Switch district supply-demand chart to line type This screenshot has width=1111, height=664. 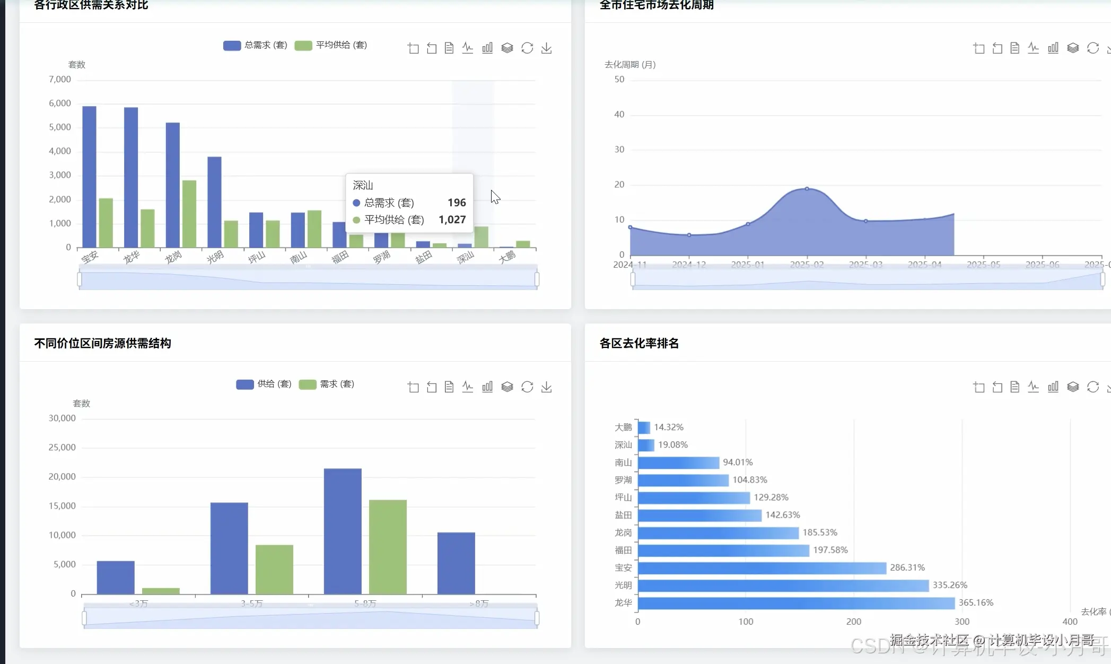coord(467,48)
